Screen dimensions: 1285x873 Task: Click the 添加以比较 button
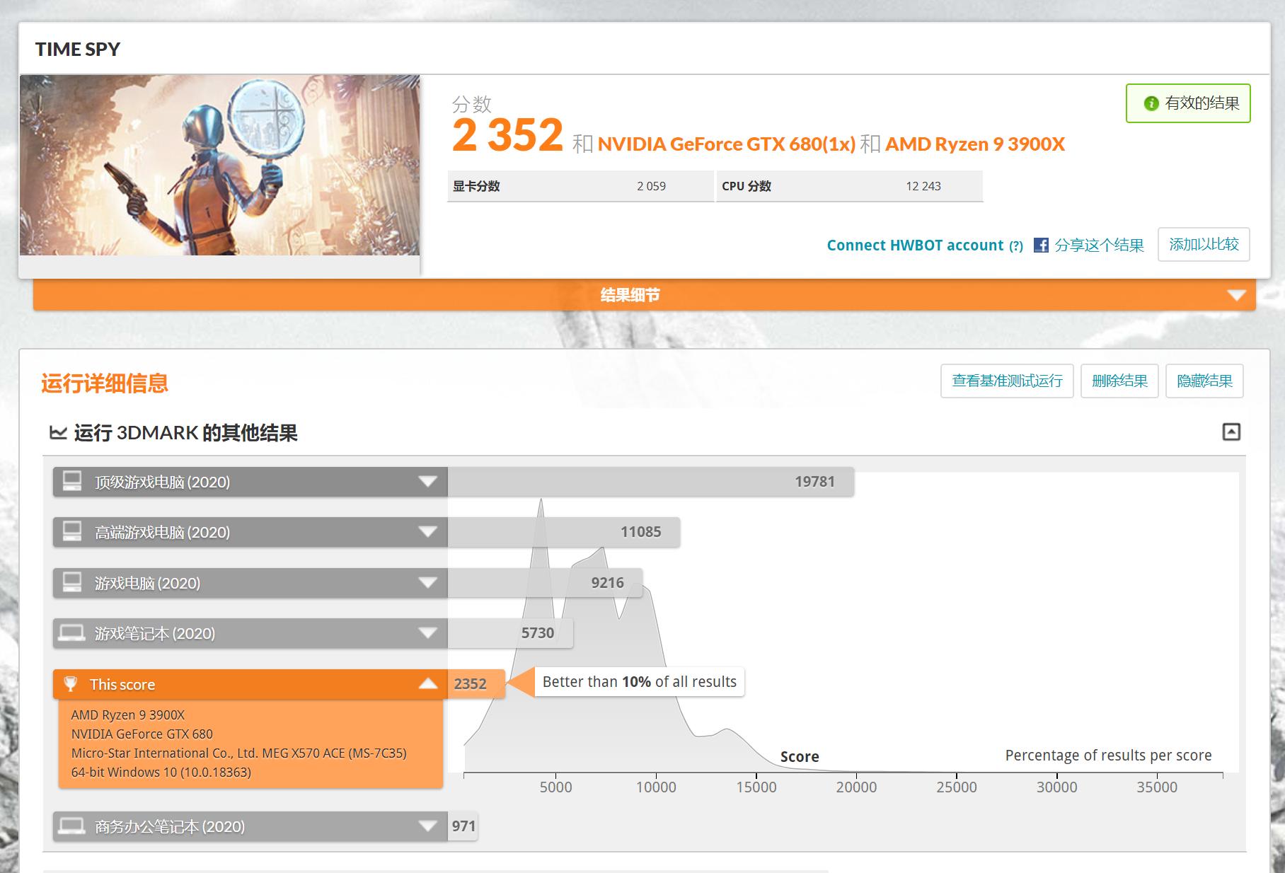1204,245
